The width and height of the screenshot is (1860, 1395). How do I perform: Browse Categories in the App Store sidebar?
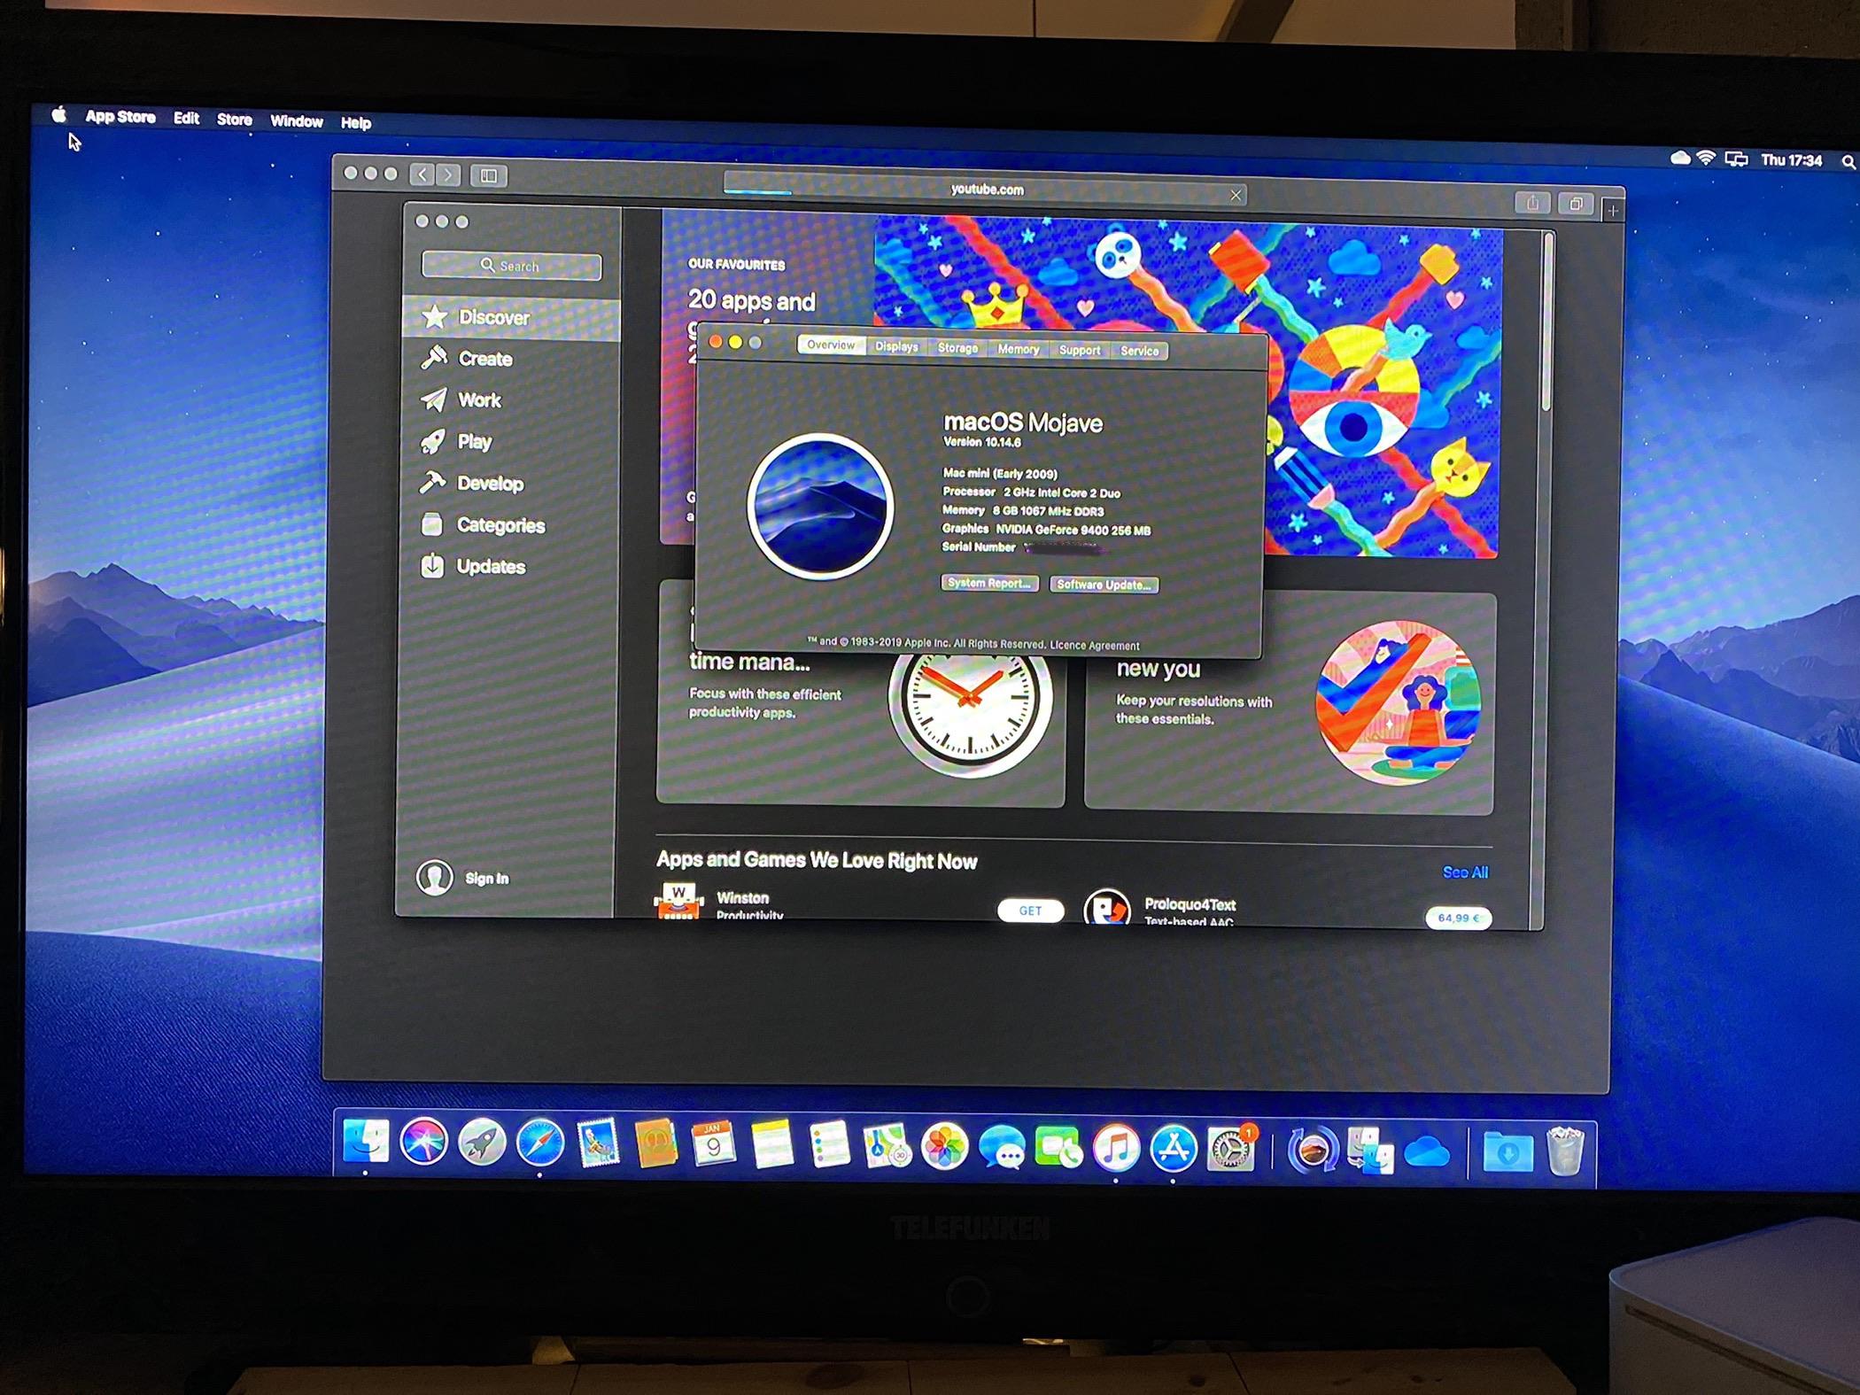click(x=500, y=525)
